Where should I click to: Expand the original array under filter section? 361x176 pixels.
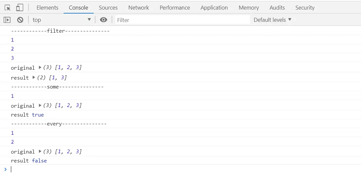[40, 67]
